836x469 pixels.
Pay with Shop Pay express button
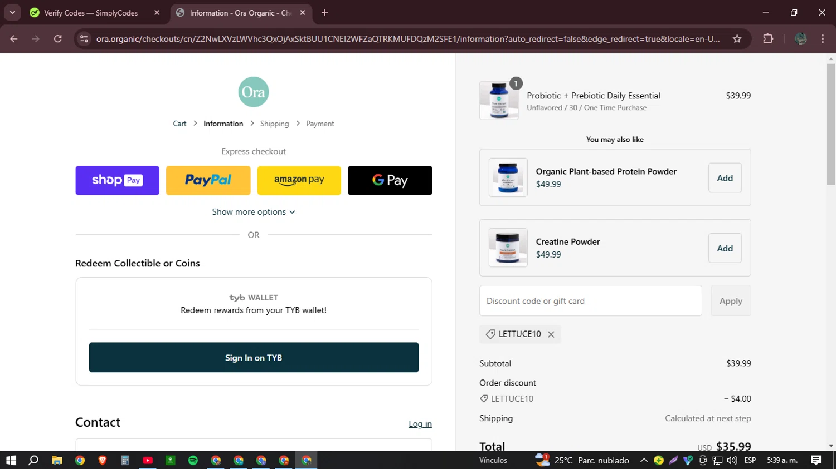pyautogui.click(x=117, y=180)
